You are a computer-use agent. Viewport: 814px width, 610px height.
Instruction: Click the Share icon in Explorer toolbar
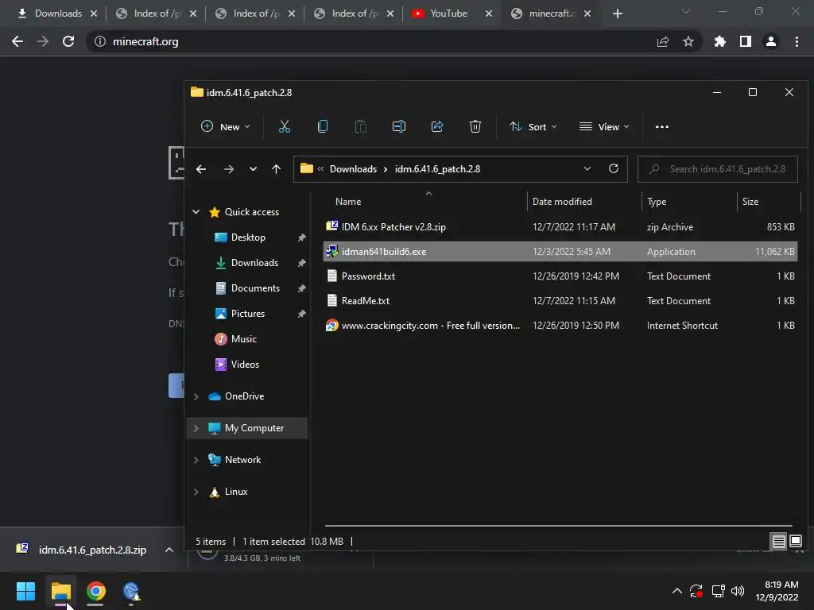pyautogui.click(x=437, y=126)
